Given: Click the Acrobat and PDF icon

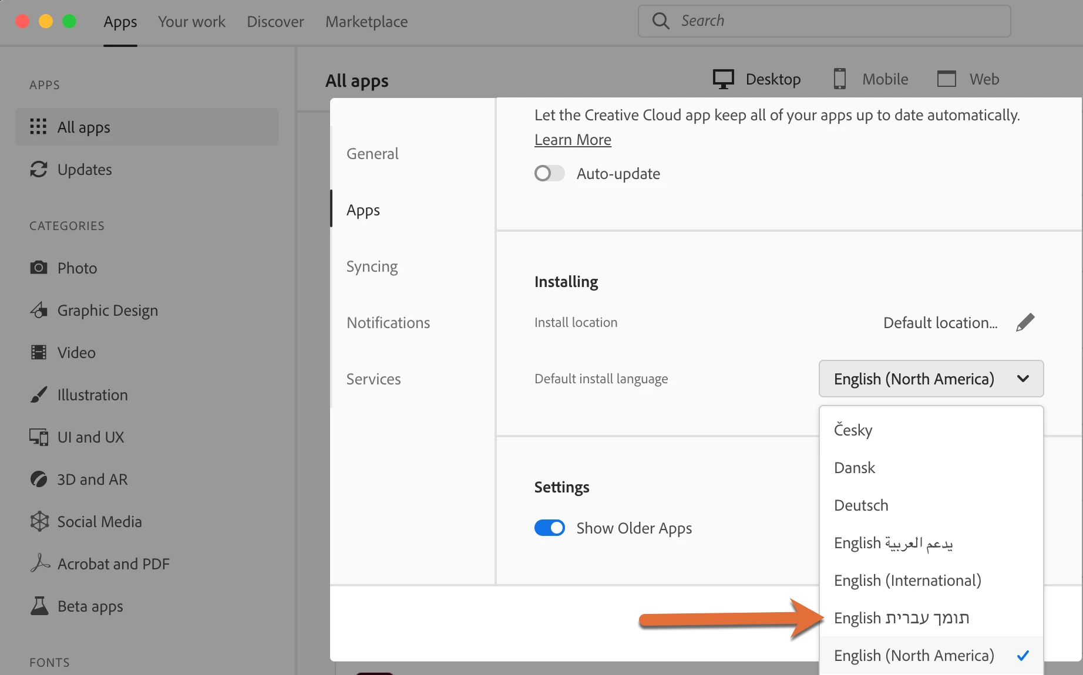Looking at the screenshot, I should (x=40, y=563).
